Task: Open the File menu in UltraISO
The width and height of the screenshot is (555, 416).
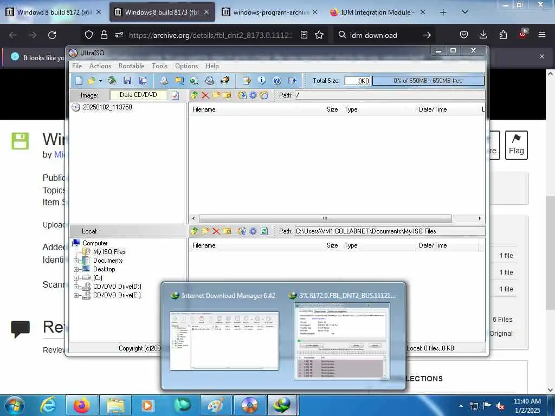Action: 77,66
